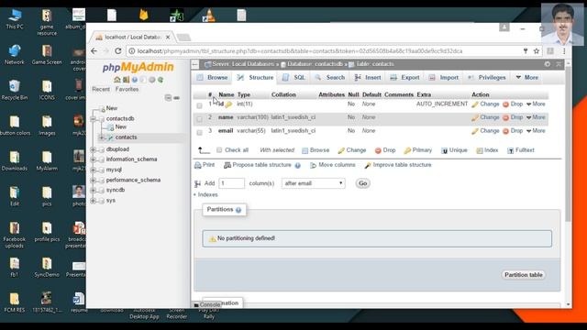
Task: Open More dropdown for name row
Action: 536,117
